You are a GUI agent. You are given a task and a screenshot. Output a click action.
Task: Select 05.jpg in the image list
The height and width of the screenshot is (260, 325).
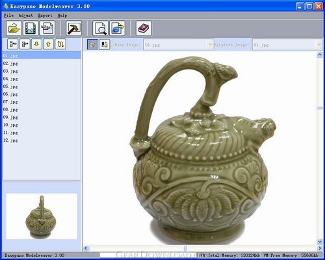42,86
